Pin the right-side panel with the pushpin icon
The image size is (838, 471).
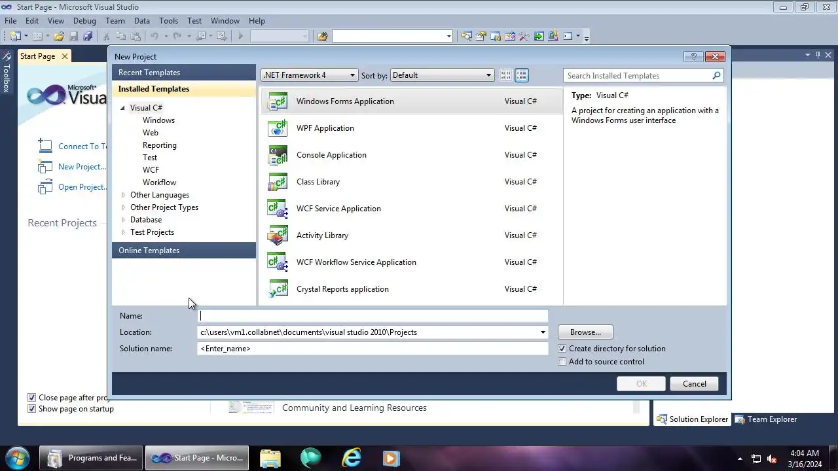tap(818, 55)
